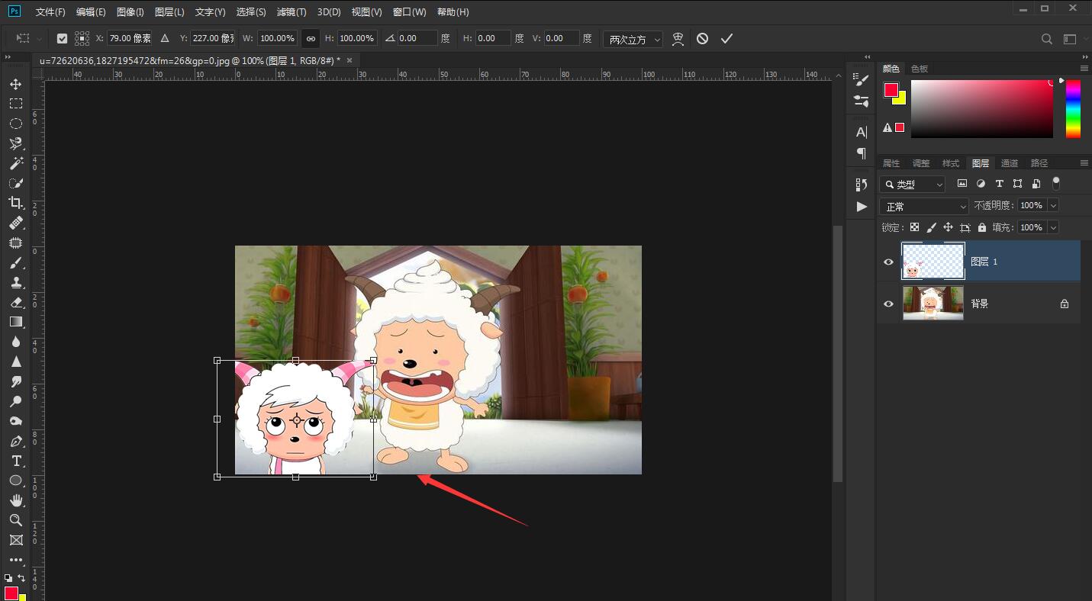Select the Horizontal Type tool

pyautogui.click(x=15, y=461)
